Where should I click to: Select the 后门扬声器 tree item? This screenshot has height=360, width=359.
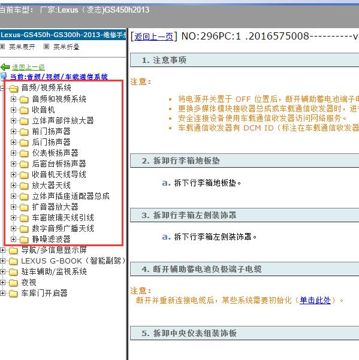51,142
